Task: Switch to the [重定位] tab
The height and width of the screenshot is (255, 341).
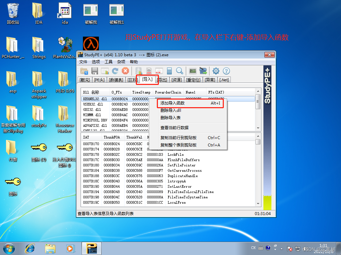Action: [193, 80]
